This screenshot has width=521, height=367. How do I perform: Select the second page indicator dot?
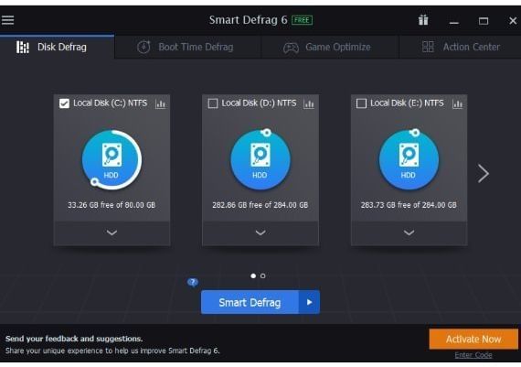(263, 275)
